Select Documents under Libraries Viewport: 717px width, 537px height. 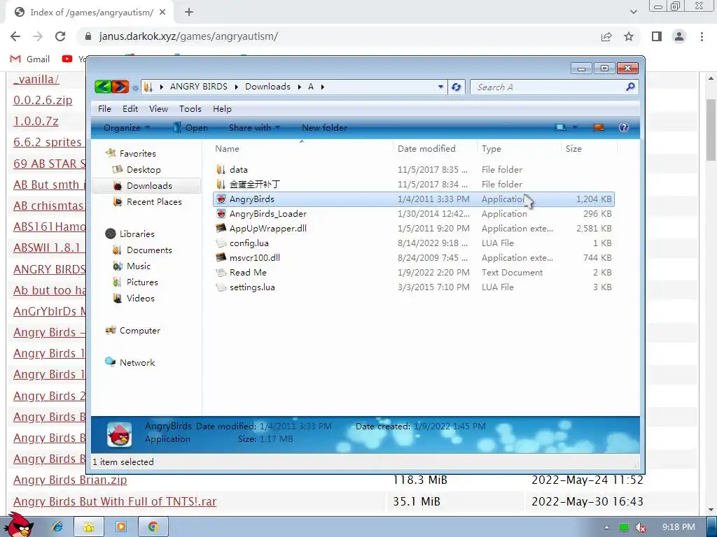(149, 250)
